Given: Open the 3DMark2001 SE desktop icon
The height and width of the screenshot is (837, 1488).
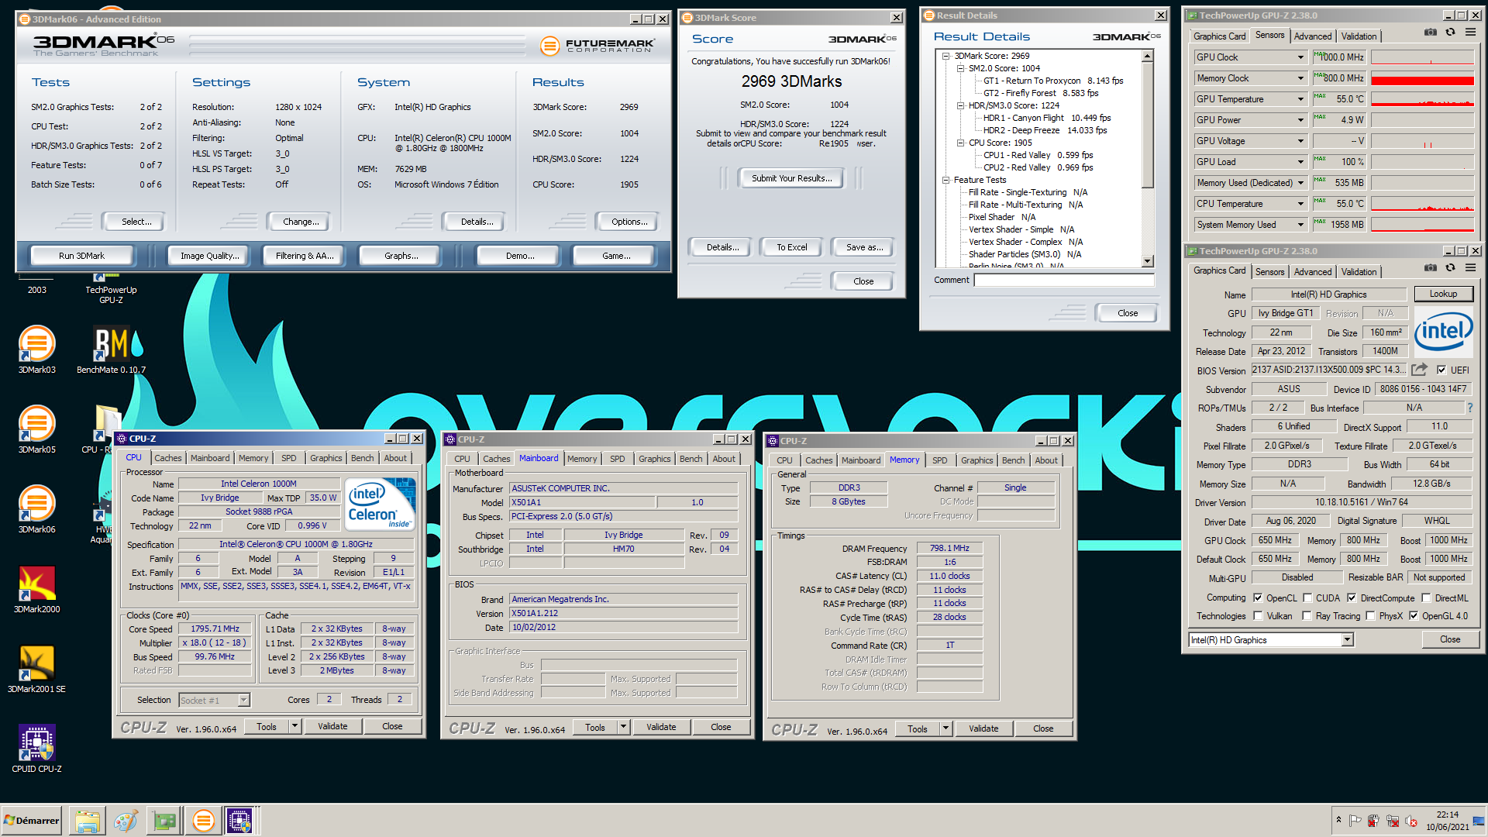Looking at the screenshot, I should [36, 669].
